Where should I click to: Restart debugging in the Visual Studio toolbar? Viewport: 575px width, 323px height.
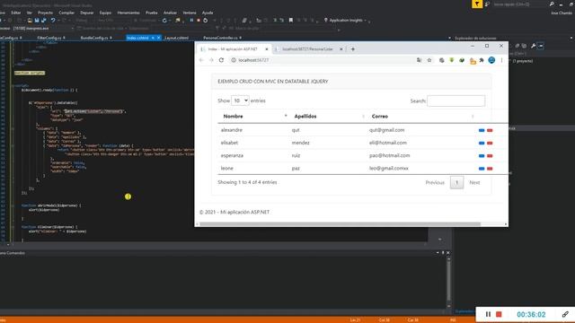click(206, 20)
